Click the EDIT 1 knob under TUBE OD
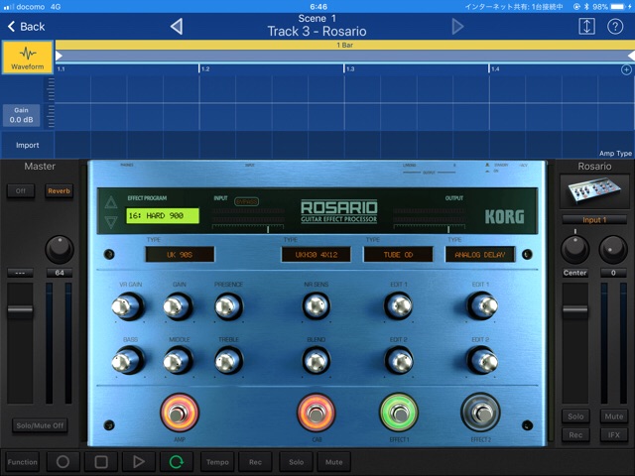635x476 pixels. tap(399, 306)
